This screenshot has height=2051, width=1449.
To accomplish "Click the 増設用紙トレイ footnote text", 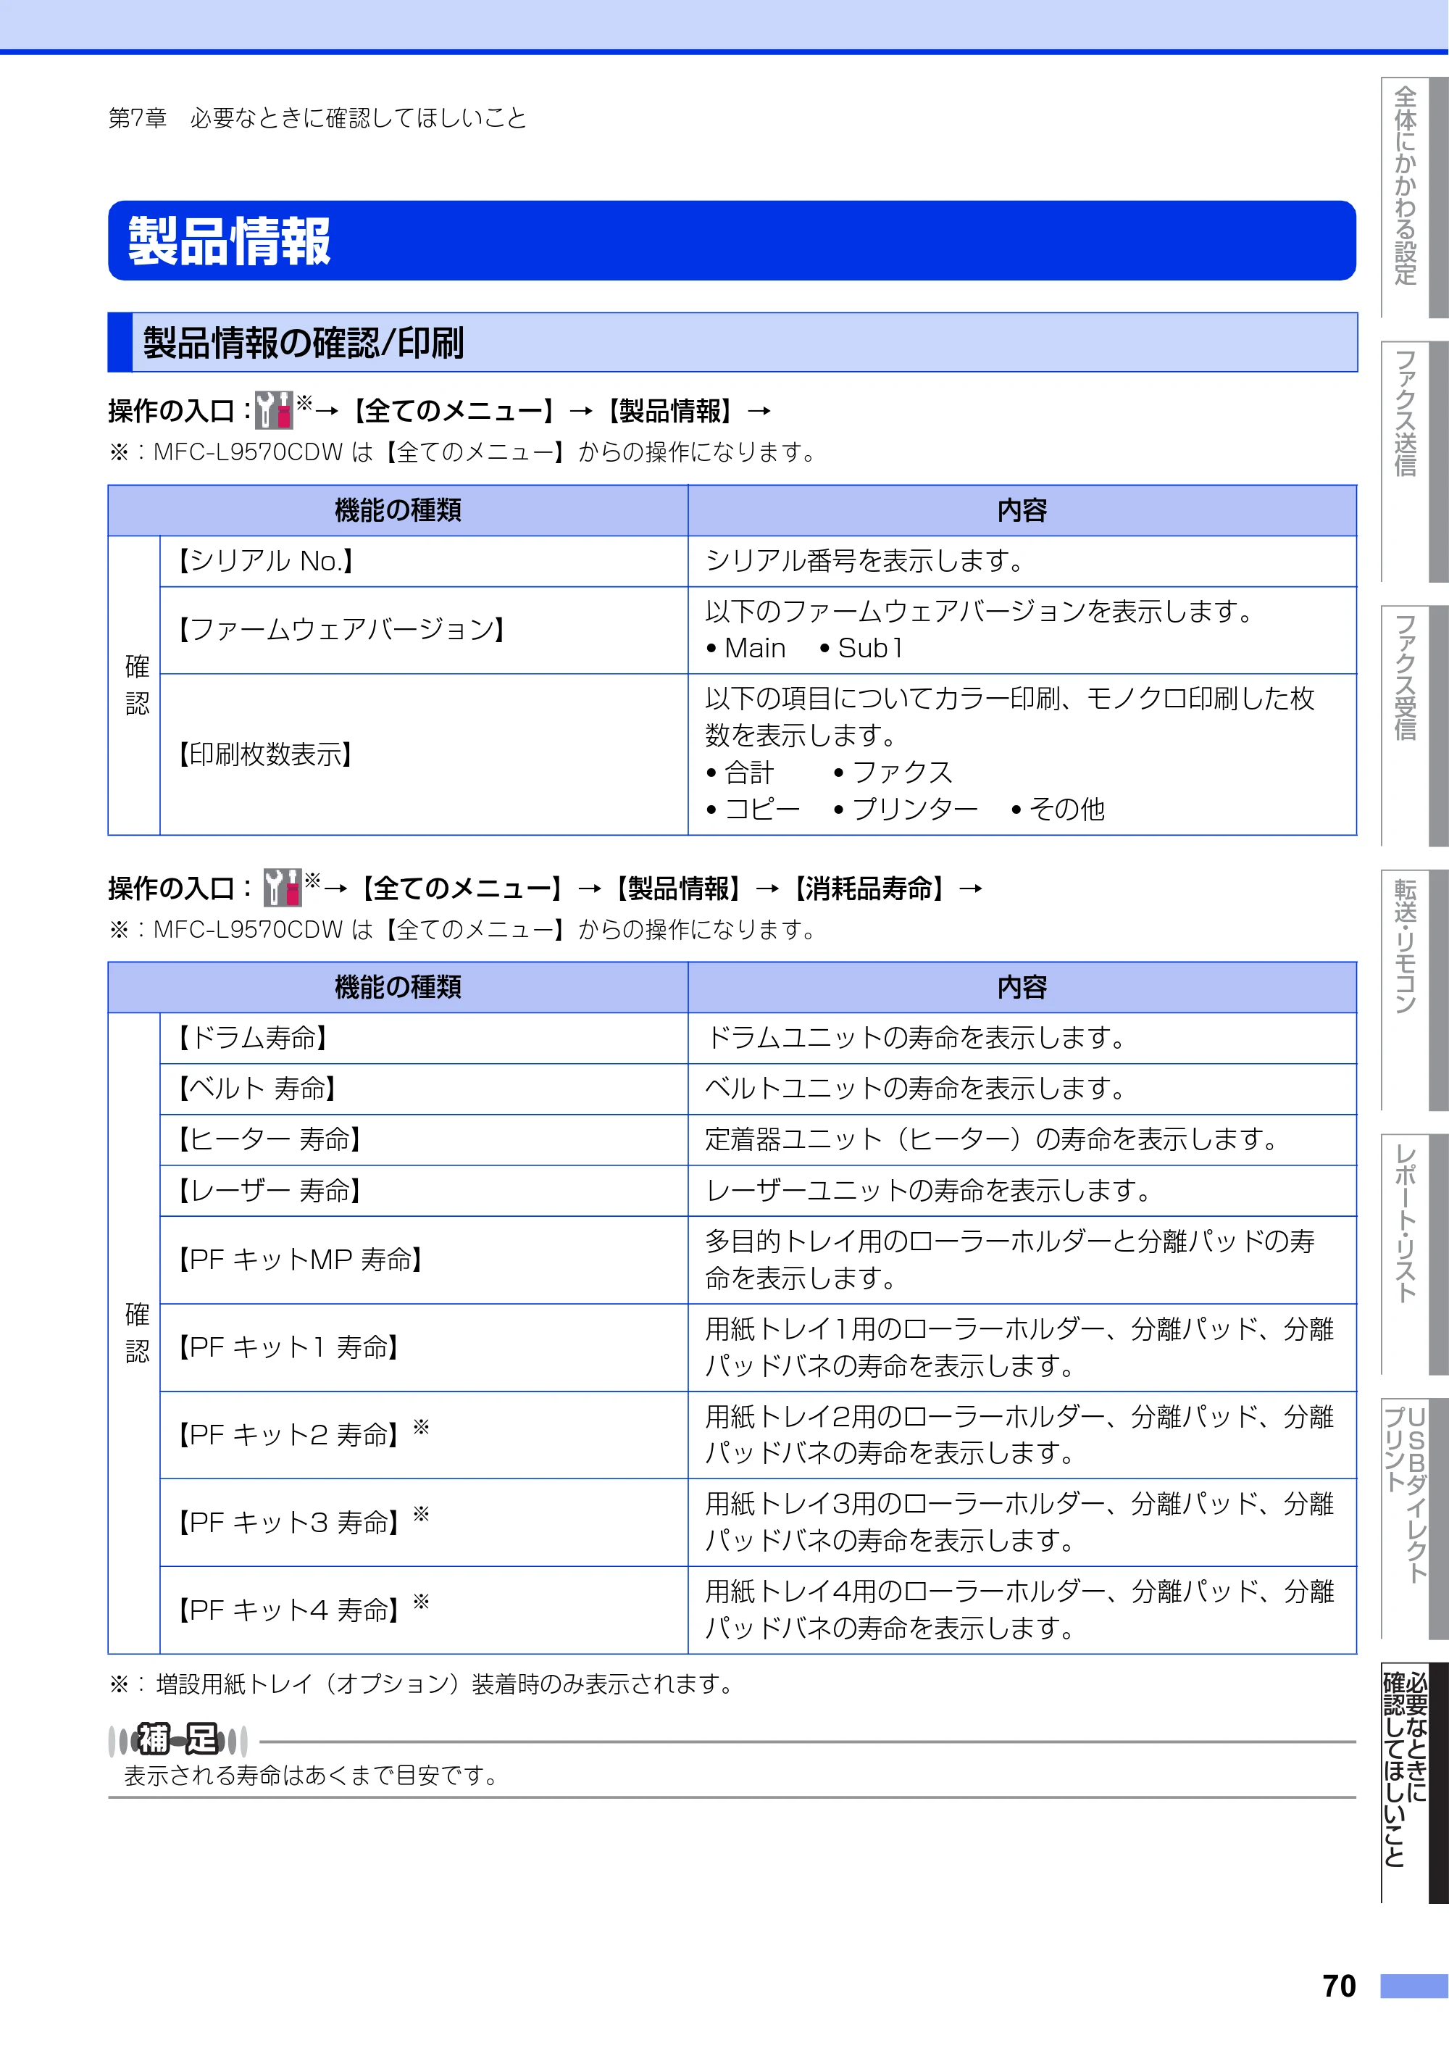I will [420, 1684].
